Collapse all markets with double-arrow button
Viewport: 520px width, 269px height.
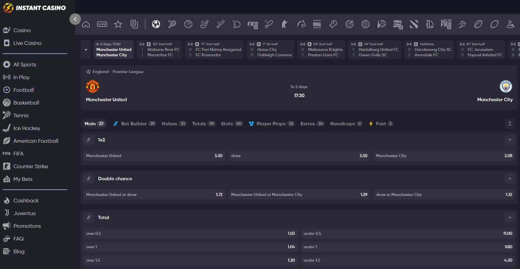[x=510, y=124]
